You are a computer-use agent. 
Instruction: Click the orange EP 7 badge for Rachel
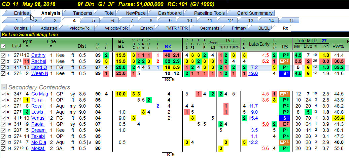click(x=284, y=61)
